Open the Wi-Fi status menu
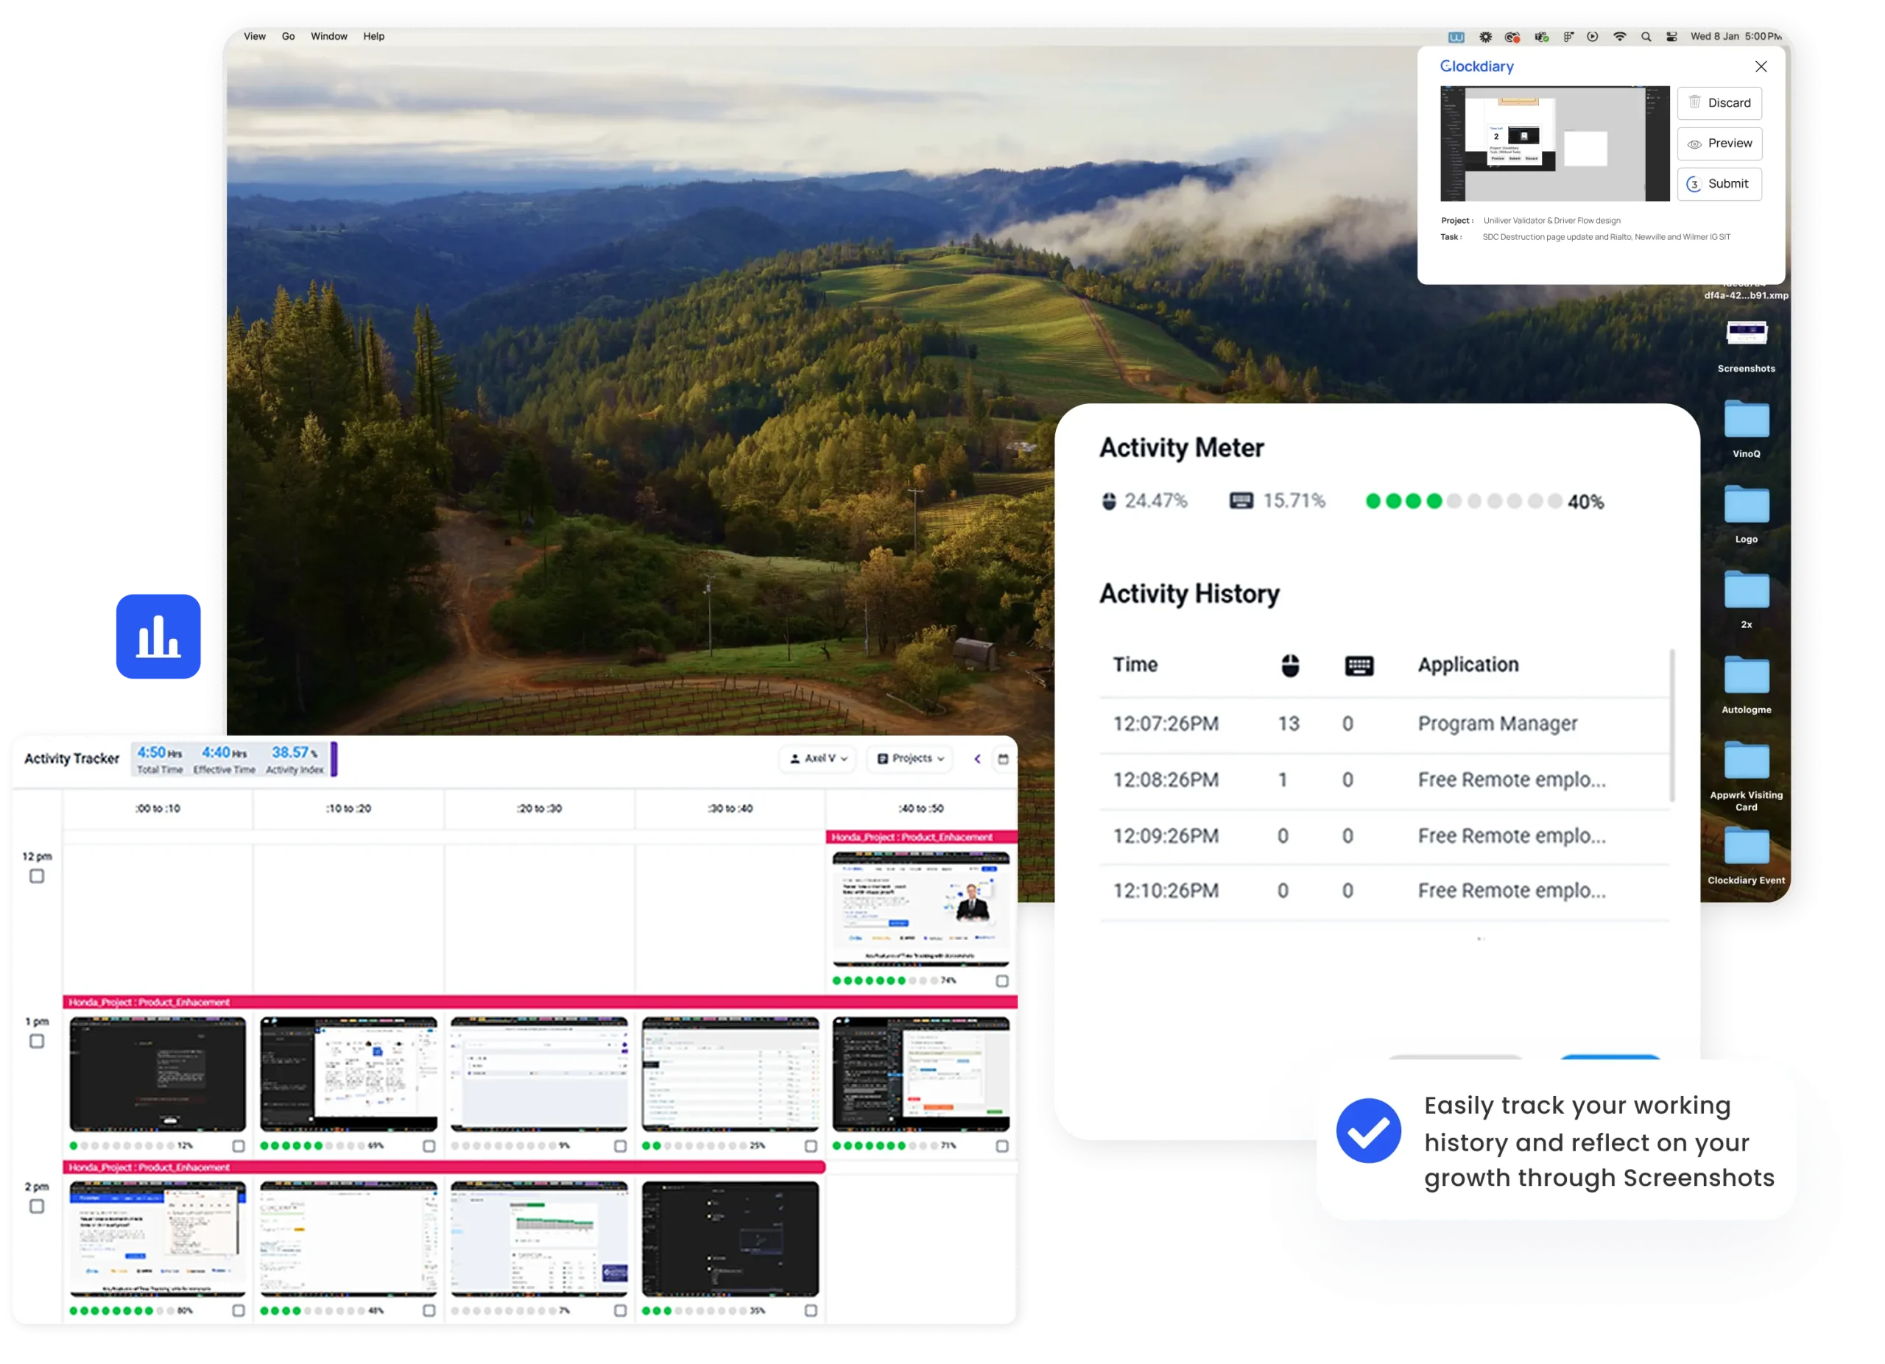This screenshot has width=1885, height=1364. (1619, 37)
